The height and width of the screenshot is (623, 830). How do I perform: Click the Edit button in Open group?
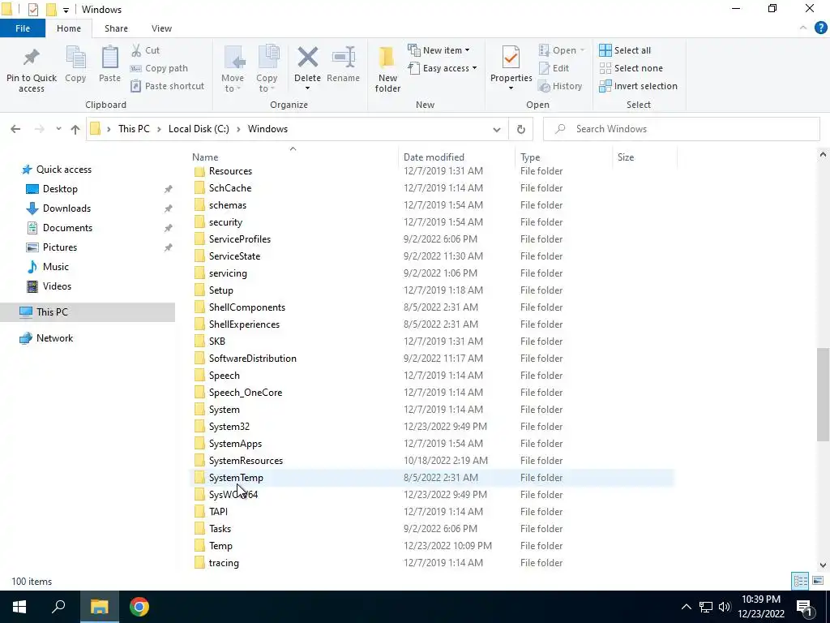point(554,68)
